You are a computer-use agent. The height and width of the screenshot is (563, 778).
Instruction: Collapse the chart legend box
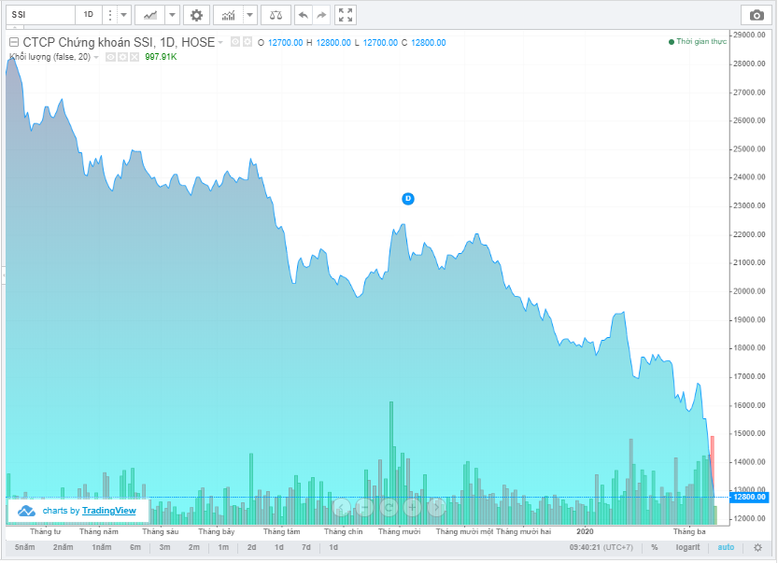pos(14,43)
